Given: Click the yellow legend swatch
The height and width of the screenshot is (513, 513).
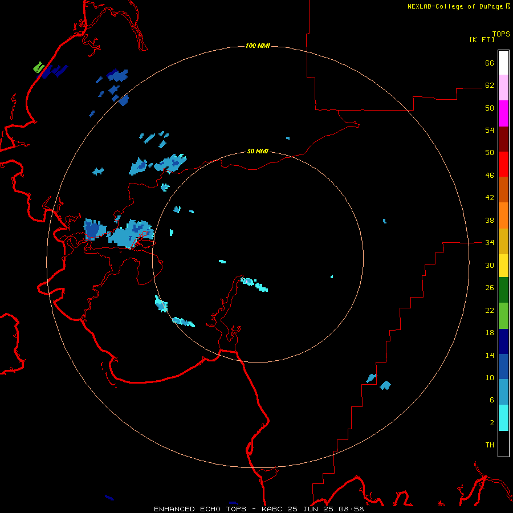Looking at the screenshot, I should point(503,266).
